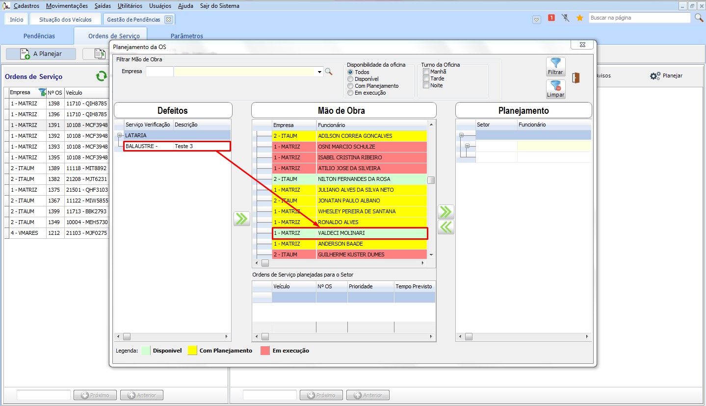
Task: Open the Cadastros menu
Action: tap(26, 6)
